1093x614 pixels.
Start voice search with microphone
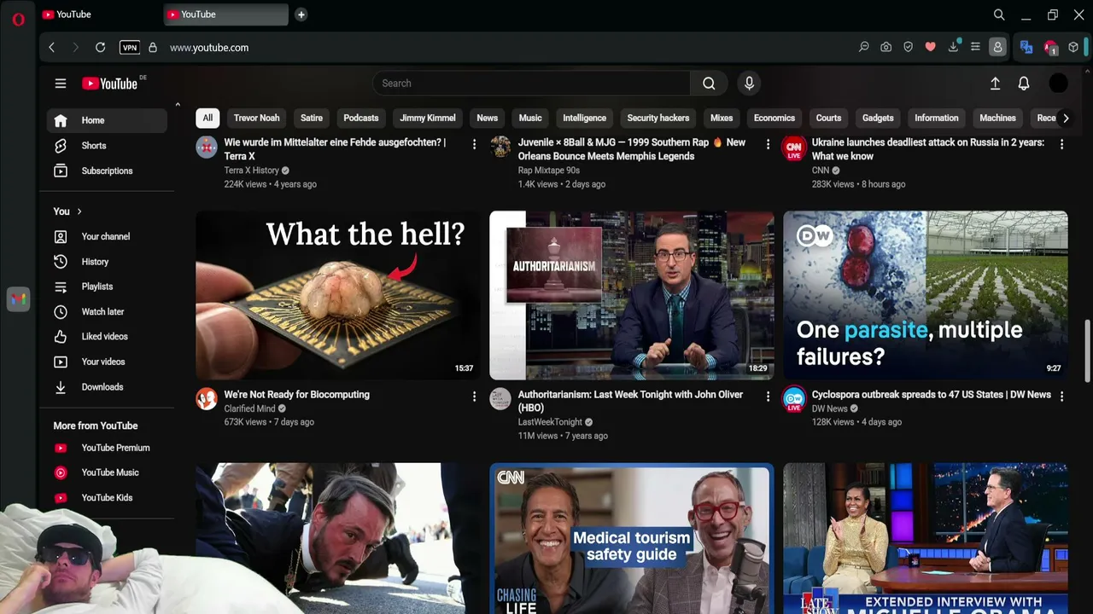(x=749, y=84)
